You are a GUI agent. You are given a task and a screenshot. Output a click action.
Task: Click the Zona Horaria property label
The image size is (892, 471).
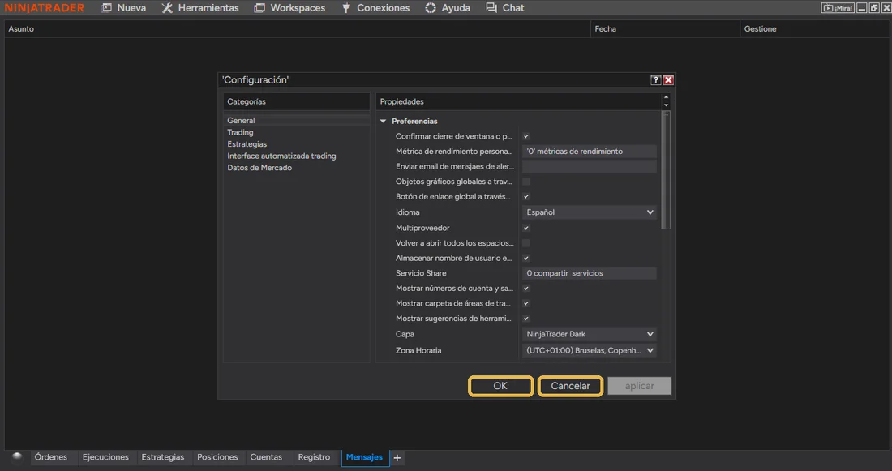pos(418,350)
